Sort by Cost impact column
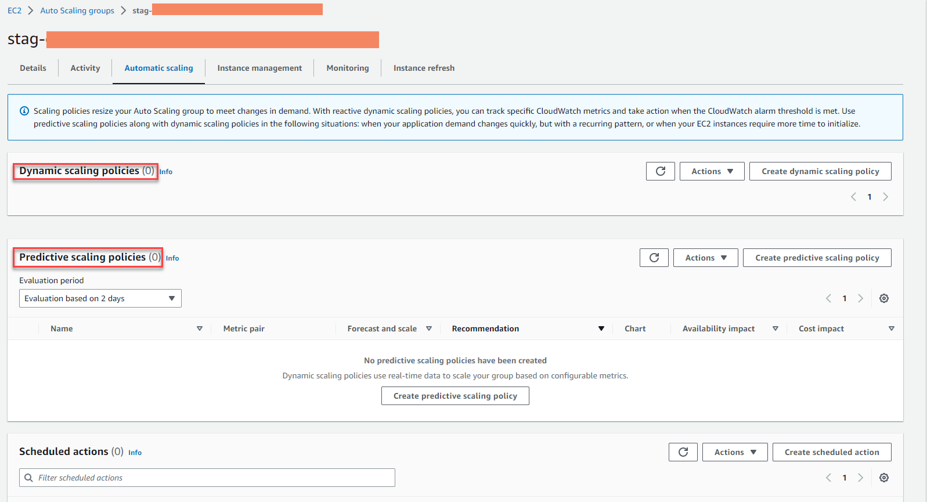Viewport: 927px width, 502px height. (892, 328)
